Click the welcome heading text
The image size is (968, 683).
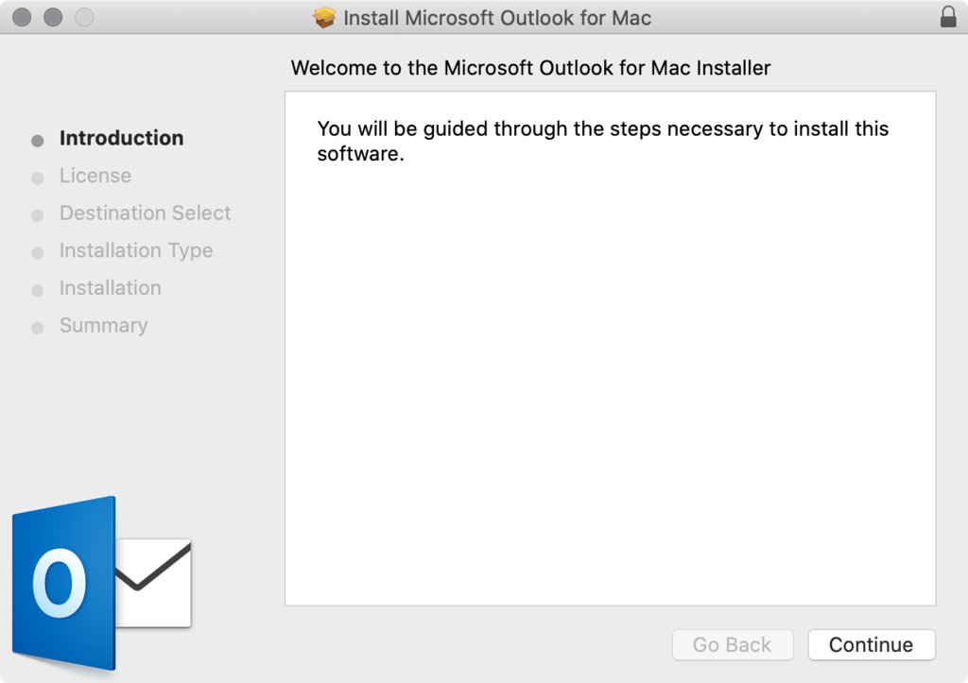tap(531, 68)
